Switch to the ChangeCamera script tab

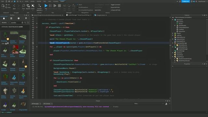click(100, 15)
